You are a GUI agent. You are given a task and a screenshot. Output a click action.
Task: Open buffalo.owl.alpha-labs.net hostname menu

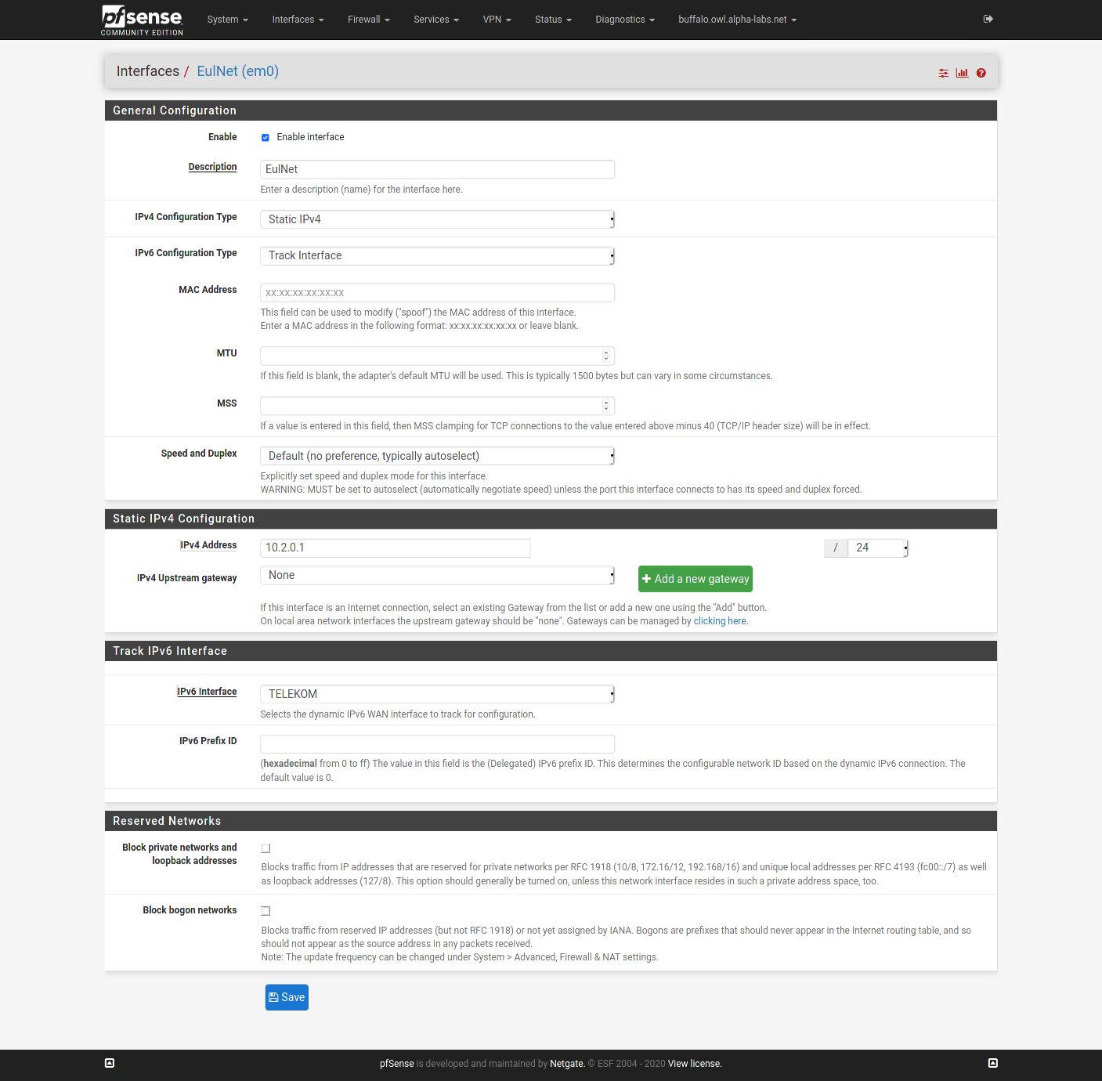[738, 20]
